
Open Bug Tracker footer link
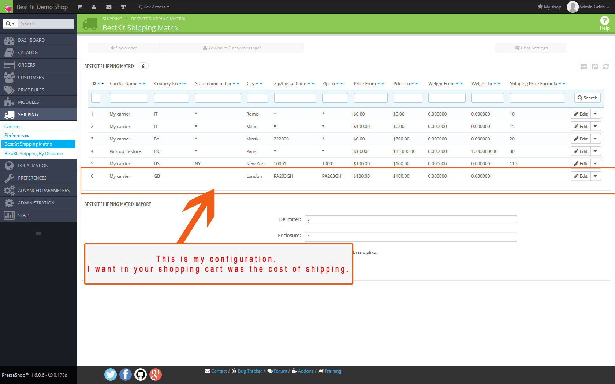point(247,371)
